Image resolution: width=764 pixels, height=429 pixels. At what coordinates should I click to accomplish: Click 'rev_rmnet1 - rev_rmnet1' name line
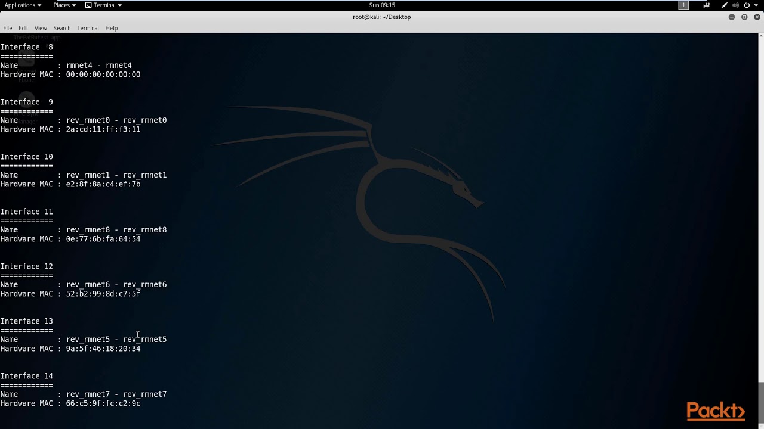(116, 175)
